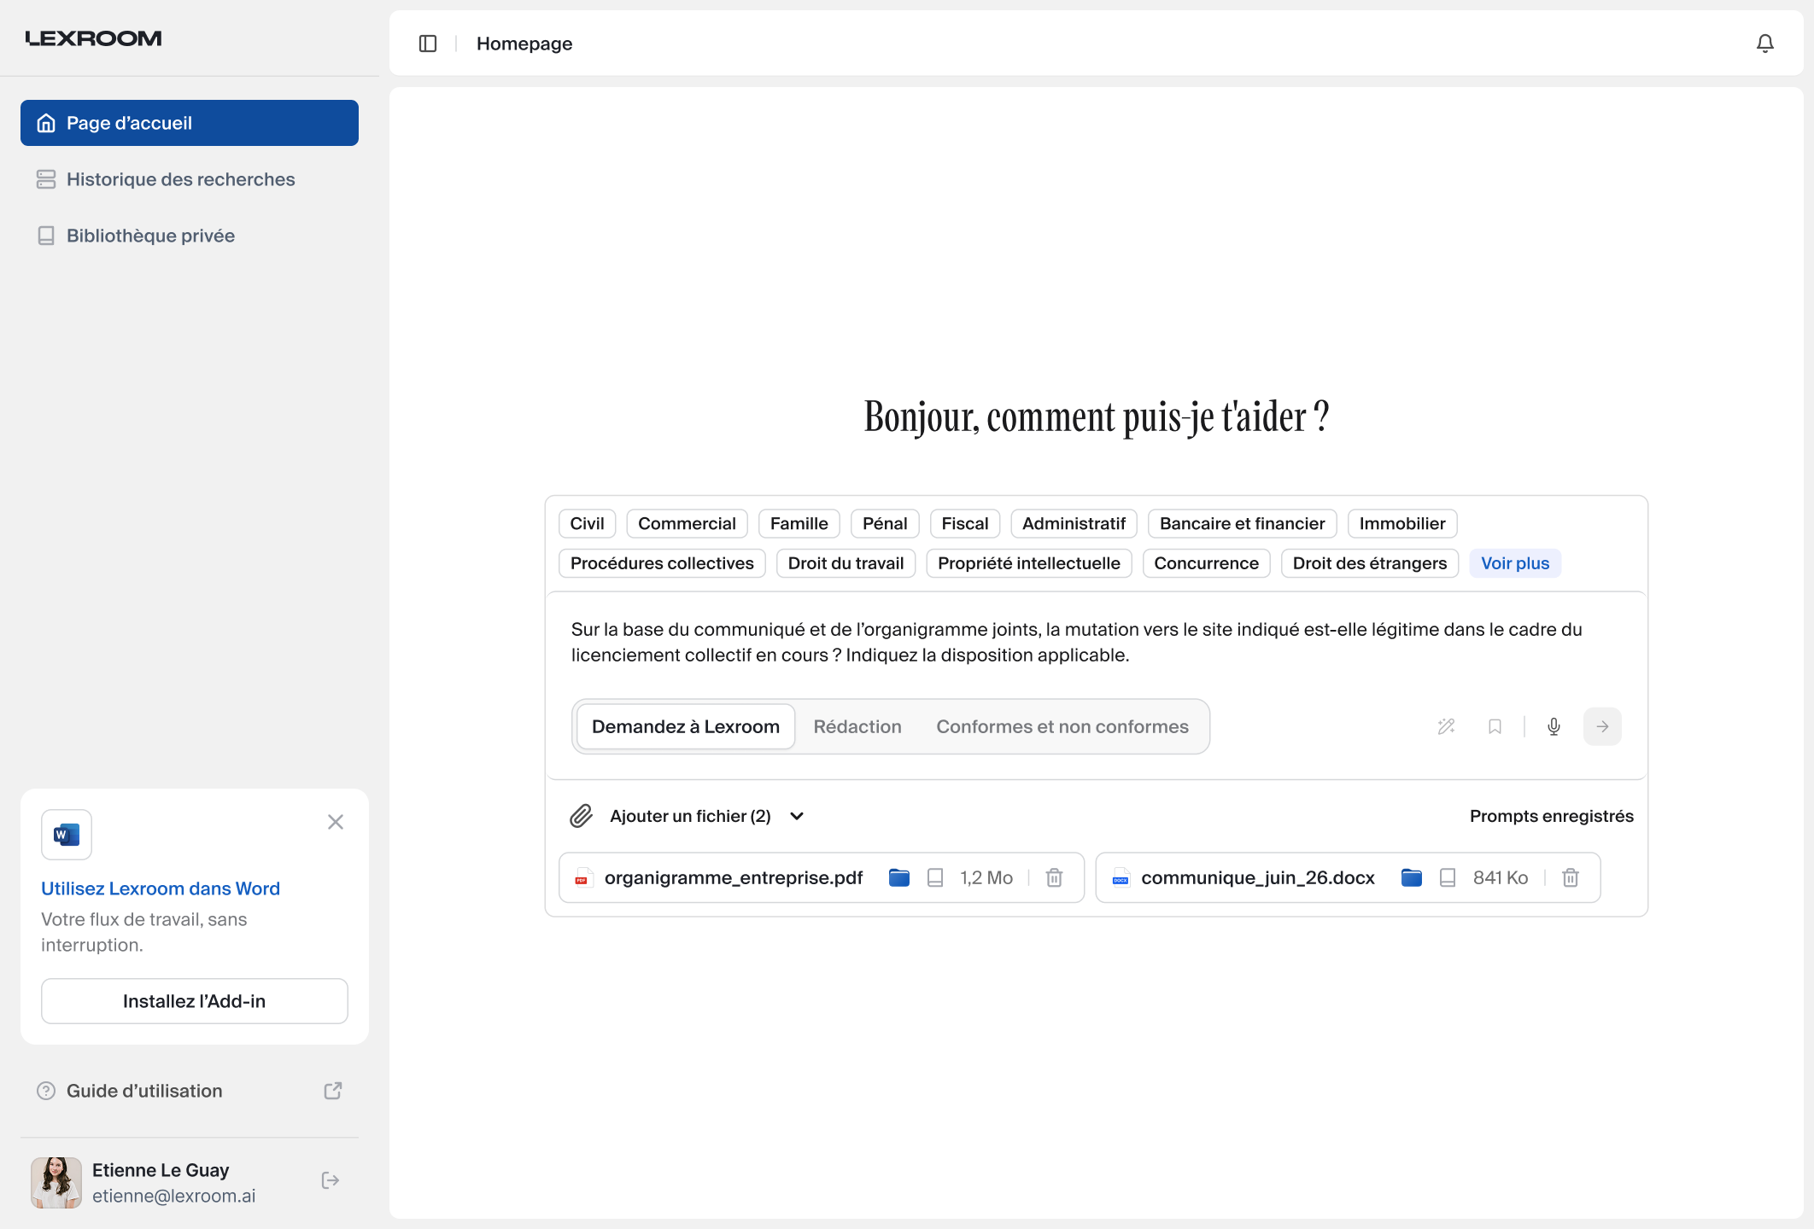Log out using the exit icon
Viewport: 1814px width, 1229px height.
331,1180
